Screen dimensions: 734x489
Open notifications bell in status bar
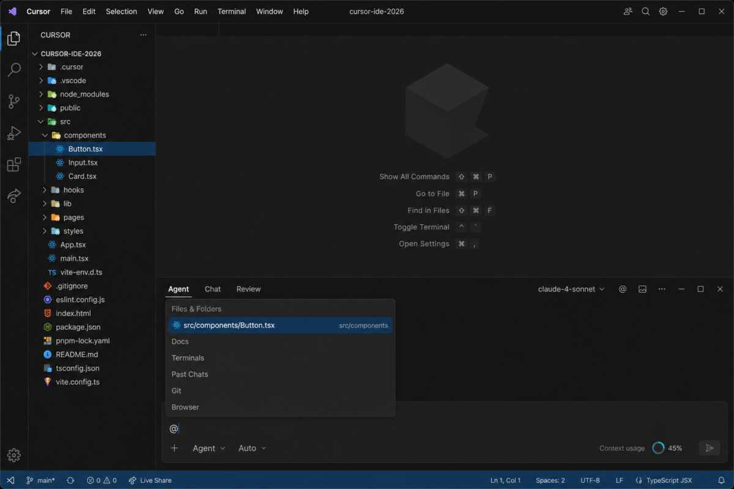[x=721, y=480]
